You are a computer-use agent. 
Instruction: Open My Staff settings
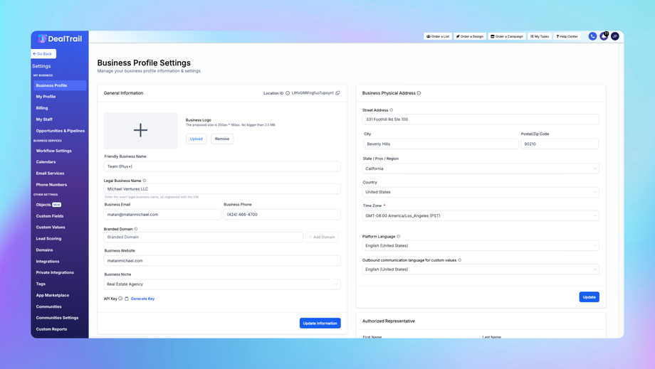point(44,119)
